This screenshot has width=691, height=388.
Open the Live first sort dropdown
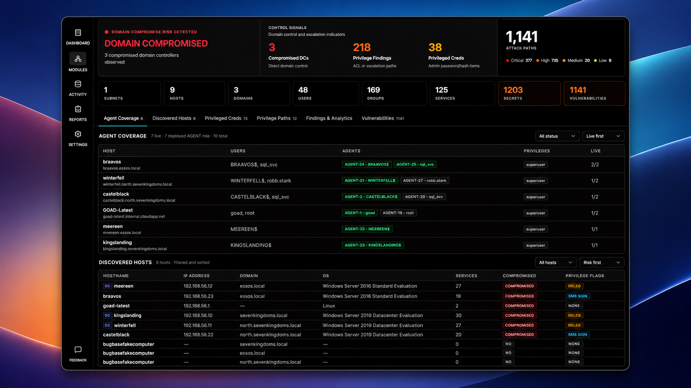coord(603,136)
